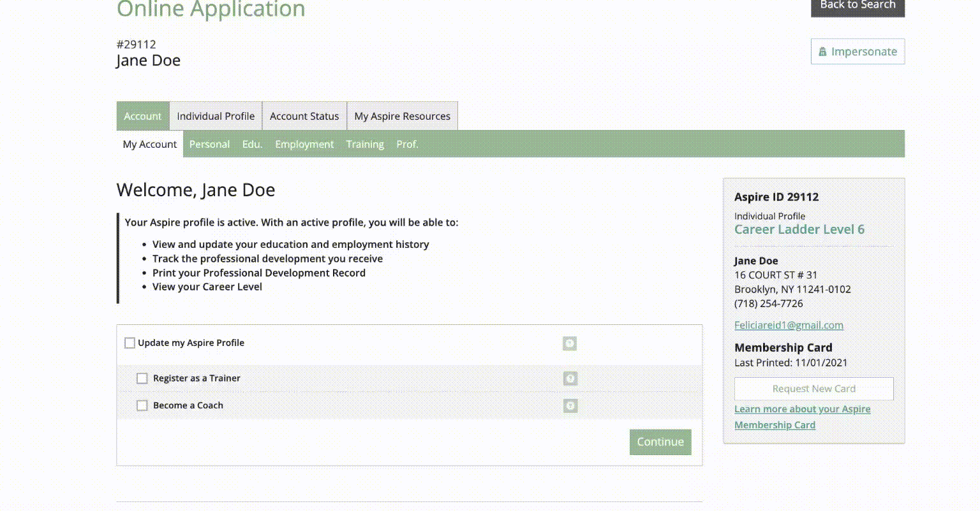Enable the Register as a Trainer checkbox
980x511 pixels.
point(142,378)
